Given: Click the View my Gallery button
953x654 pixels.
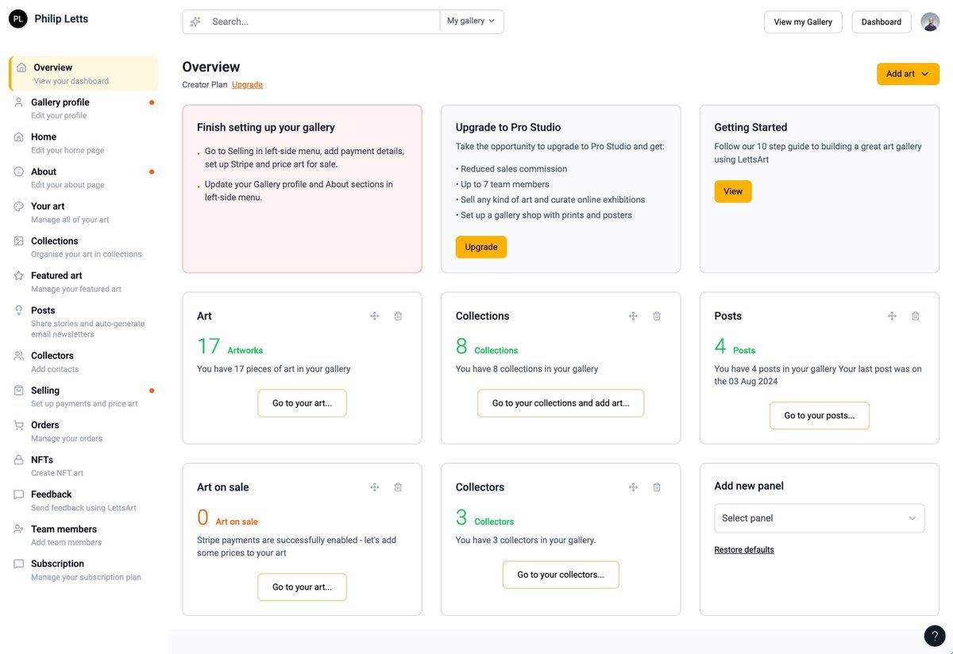Looking at the screenshot, I should click(x=803, y=21).
